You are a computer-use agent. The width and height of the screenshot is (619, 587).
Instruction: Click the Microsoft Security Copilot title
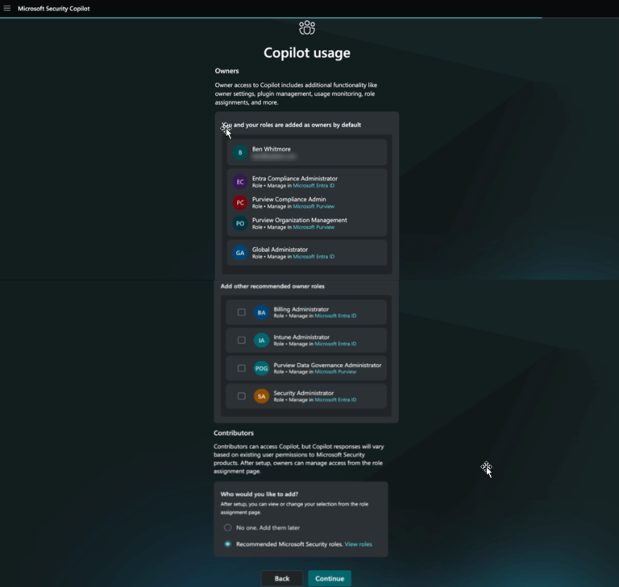coord(54,9)
